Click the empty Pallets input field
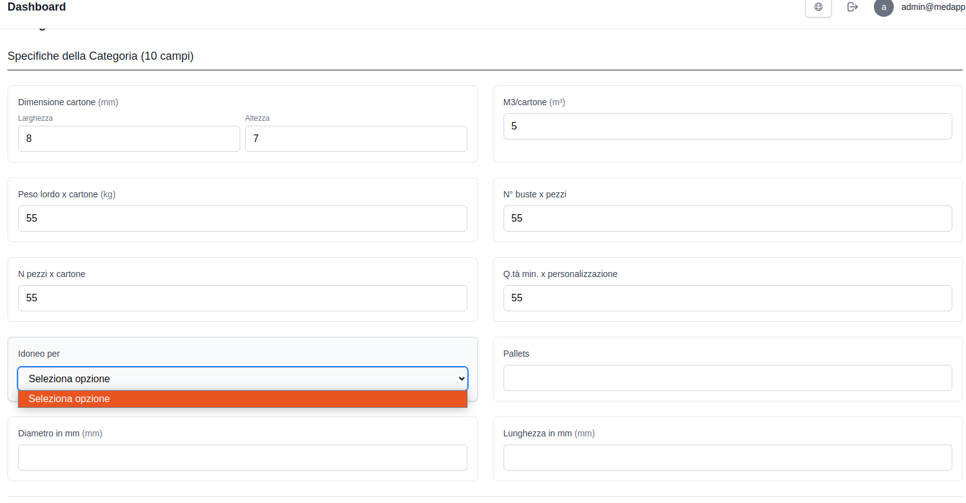The width and height of the screenshot is (966, 503). [727, 378]
